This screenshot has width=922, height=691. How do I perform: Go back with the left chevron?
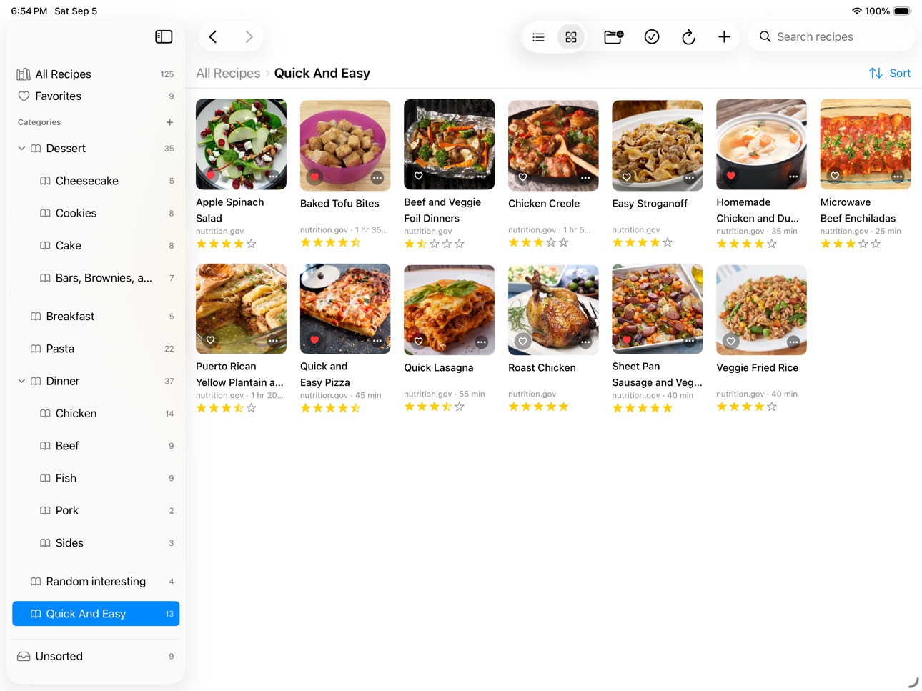point(213,36)
